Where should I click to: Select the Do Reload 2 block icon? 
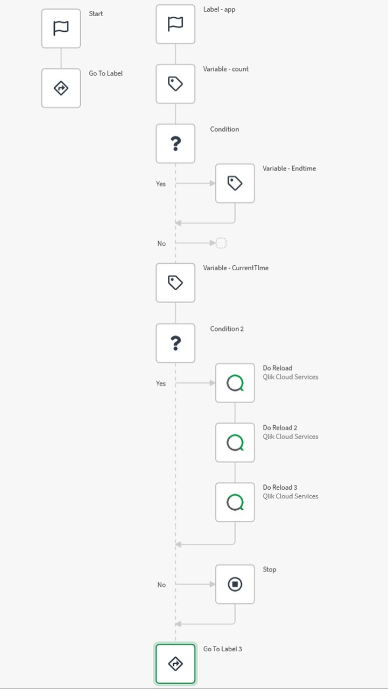(x=235, y=442)
